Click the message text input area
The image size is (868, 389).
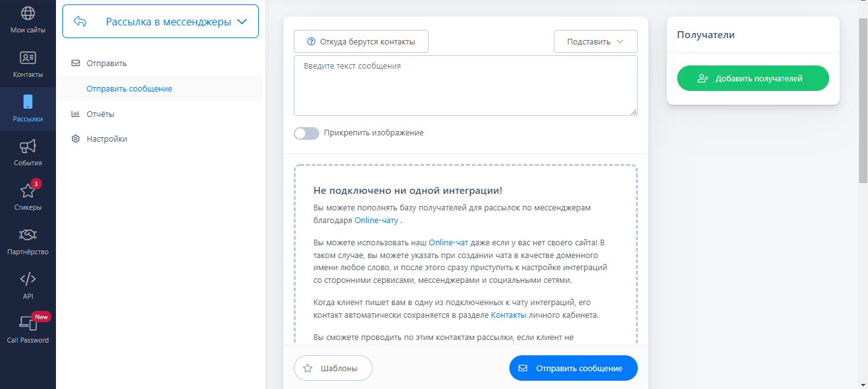click(465, 86)
